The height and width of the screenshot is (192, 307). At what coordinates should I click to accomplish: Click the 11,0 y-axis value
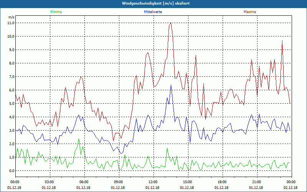click(11, 23)
